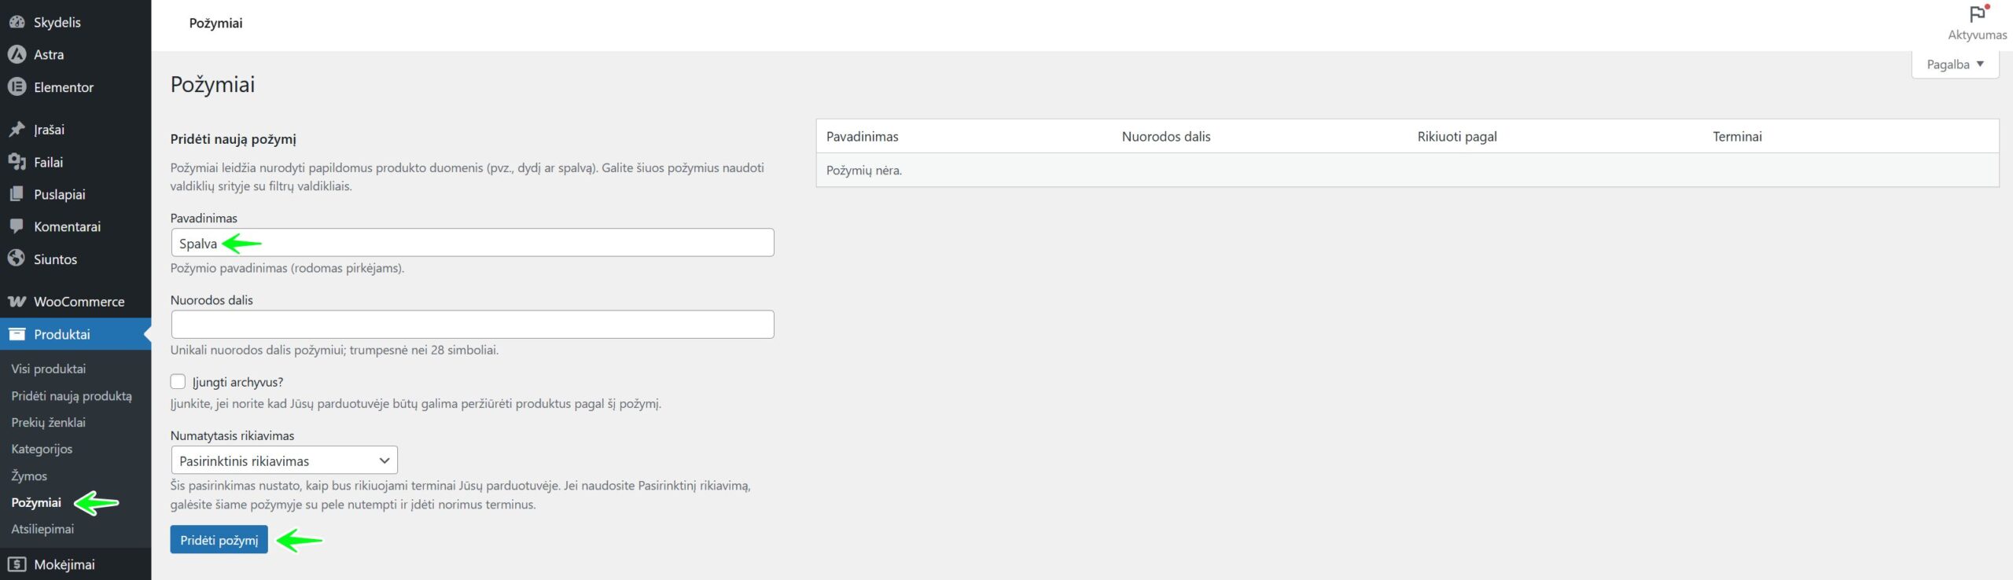This screenshot has width=2013, height=580.
Task: Open the Astra theme icon
Action: coord(17,54)
